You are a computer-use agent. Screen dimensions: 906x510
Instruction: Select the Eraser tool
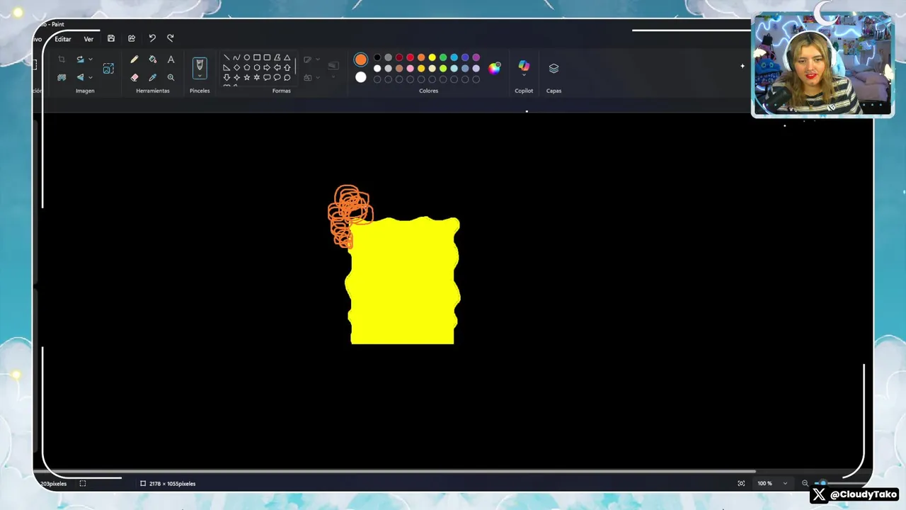(134, 77)
